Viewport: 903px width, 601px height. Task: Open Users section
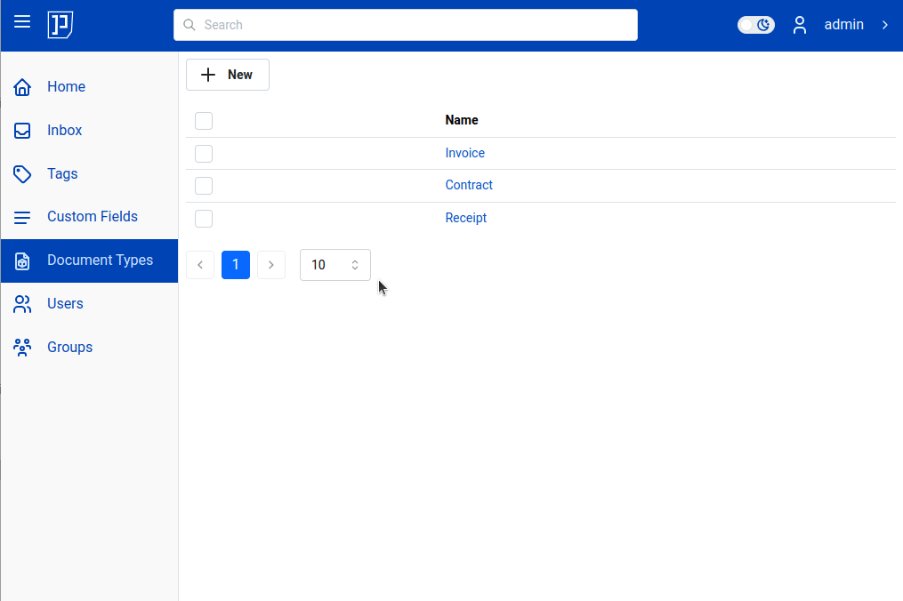[89, 304]
